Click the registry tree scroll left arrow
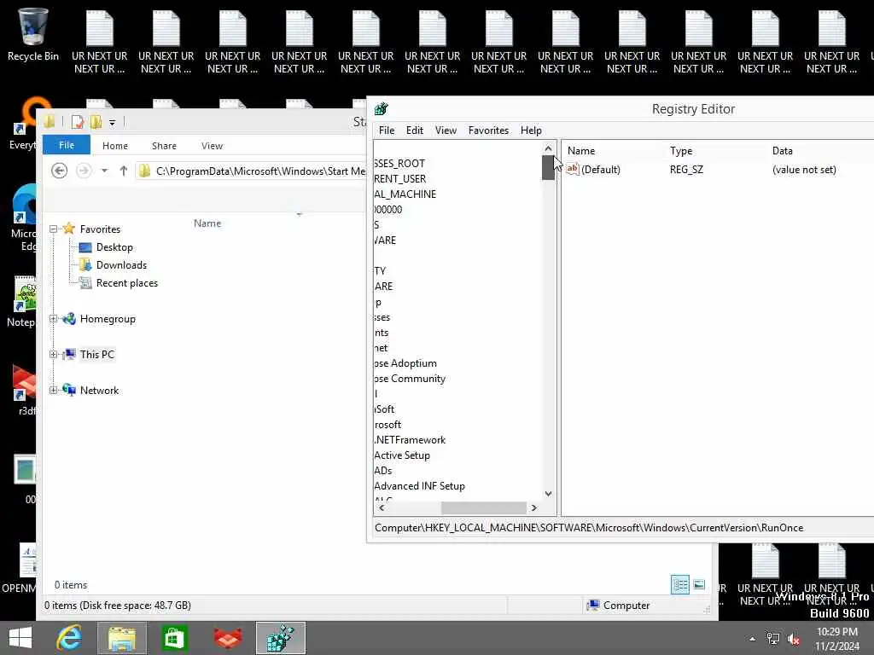This screenshot has height=655, width=874. coord(382,507)
